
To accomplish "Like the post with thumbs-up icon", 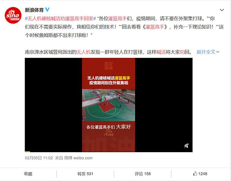I will (x=195, y=173).
